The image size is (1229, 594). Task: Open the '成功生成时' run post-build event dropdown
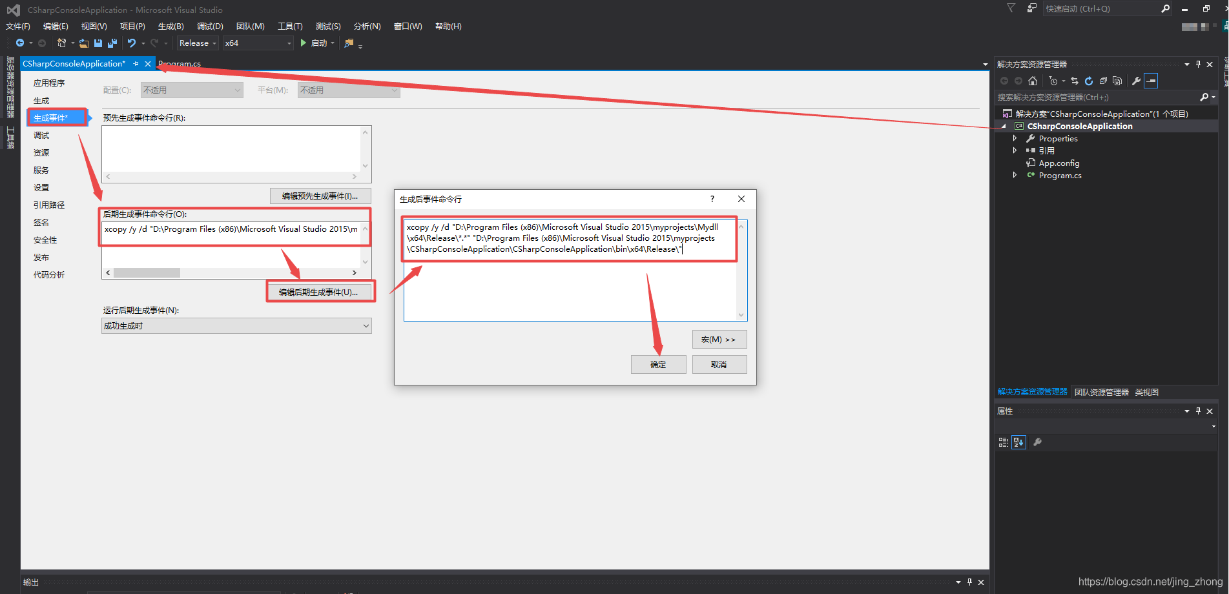tap(236, 326)
